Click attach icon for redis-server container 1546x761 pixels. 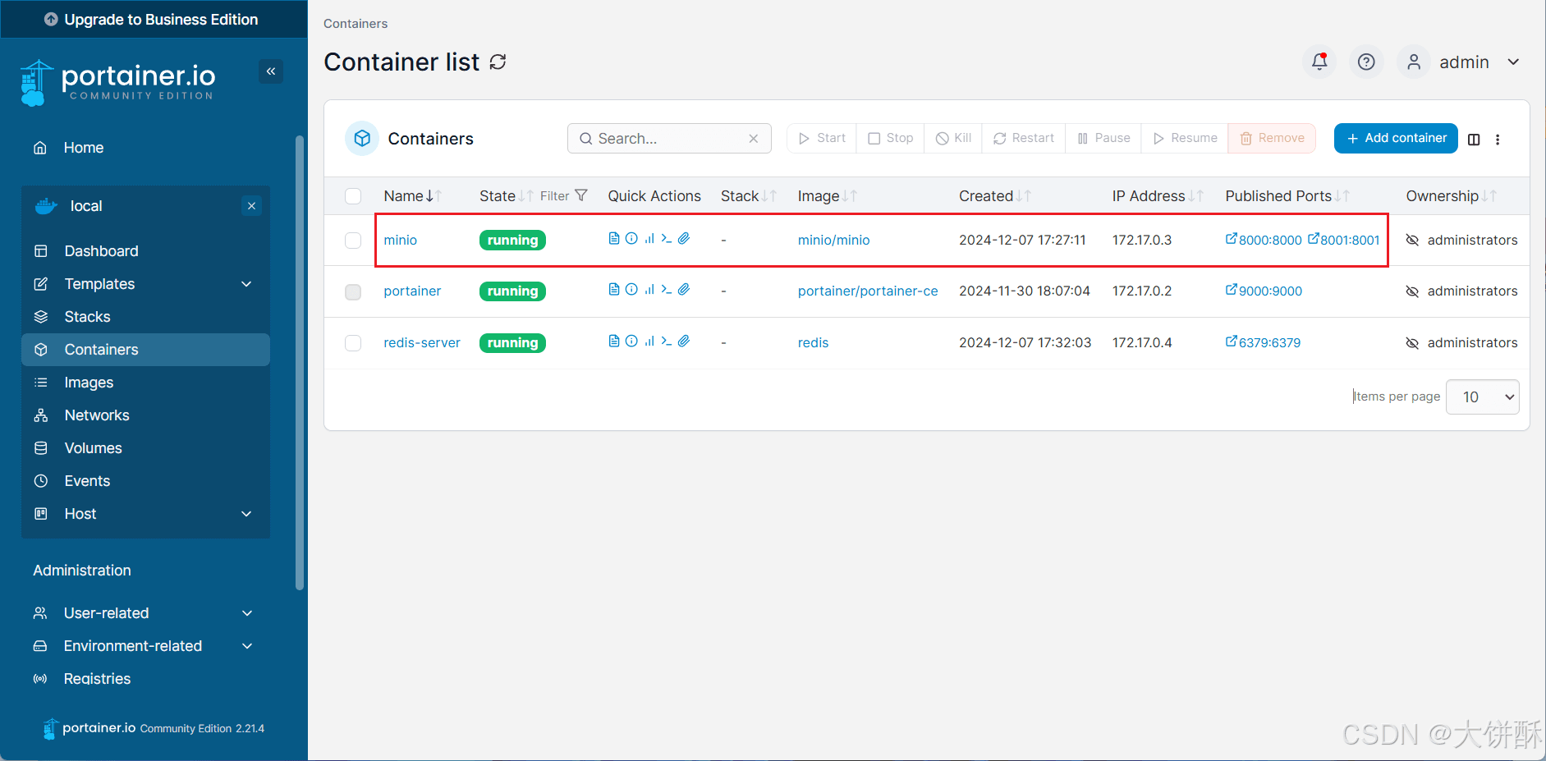coord(684,342)
